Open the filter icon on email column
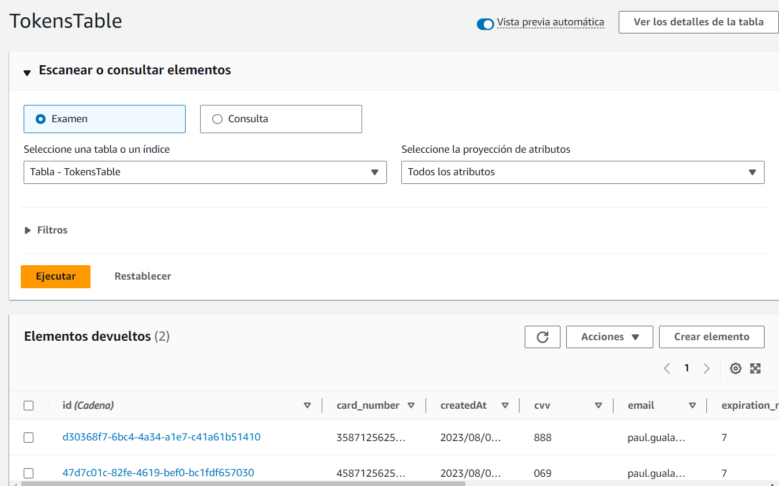Screen dimensions: 779x486 pos(692,405)
